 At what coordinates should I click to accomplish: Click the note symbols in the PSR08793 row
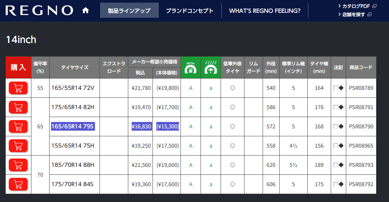[x=338, y=165]
